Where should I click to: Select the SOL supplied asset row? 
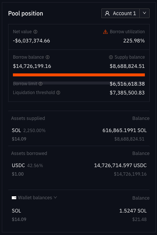point(79,134)
